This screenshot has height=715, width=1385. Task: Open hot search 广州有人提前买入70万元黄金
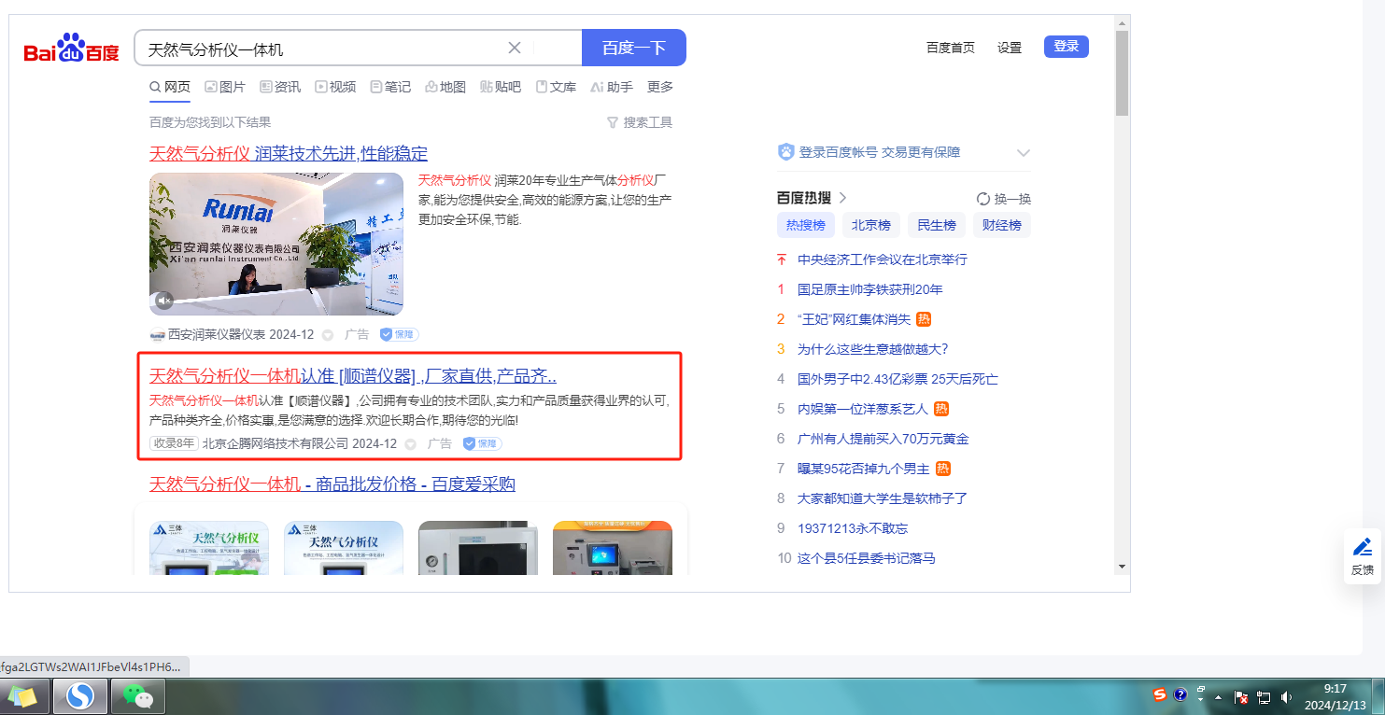(x=883, y=439)
